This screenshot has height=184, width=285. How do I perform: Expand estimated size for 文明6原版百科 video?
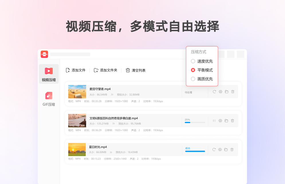(113, 124)
